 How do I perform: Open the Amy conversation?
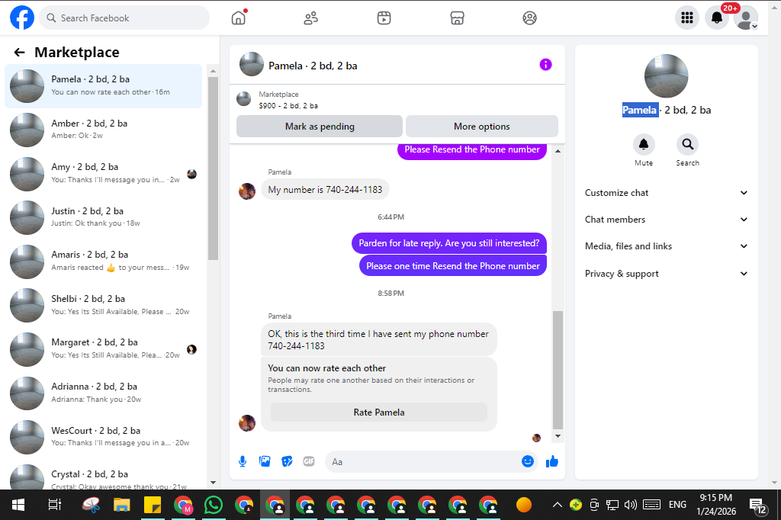tap(104, 173)
